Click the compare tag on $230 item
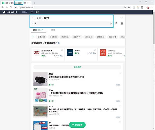The image size is (155, 130). 118,117
